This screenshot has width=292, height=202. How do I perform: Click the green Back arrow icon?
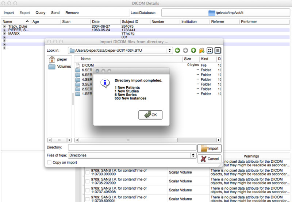coord(177,51)
